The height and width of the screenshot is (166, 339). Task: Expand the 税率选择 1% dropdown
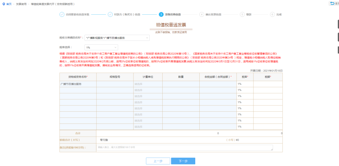pyautogui.click(x=101, y=47)
